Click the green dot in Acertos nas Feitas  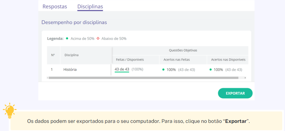click(163, 69)
